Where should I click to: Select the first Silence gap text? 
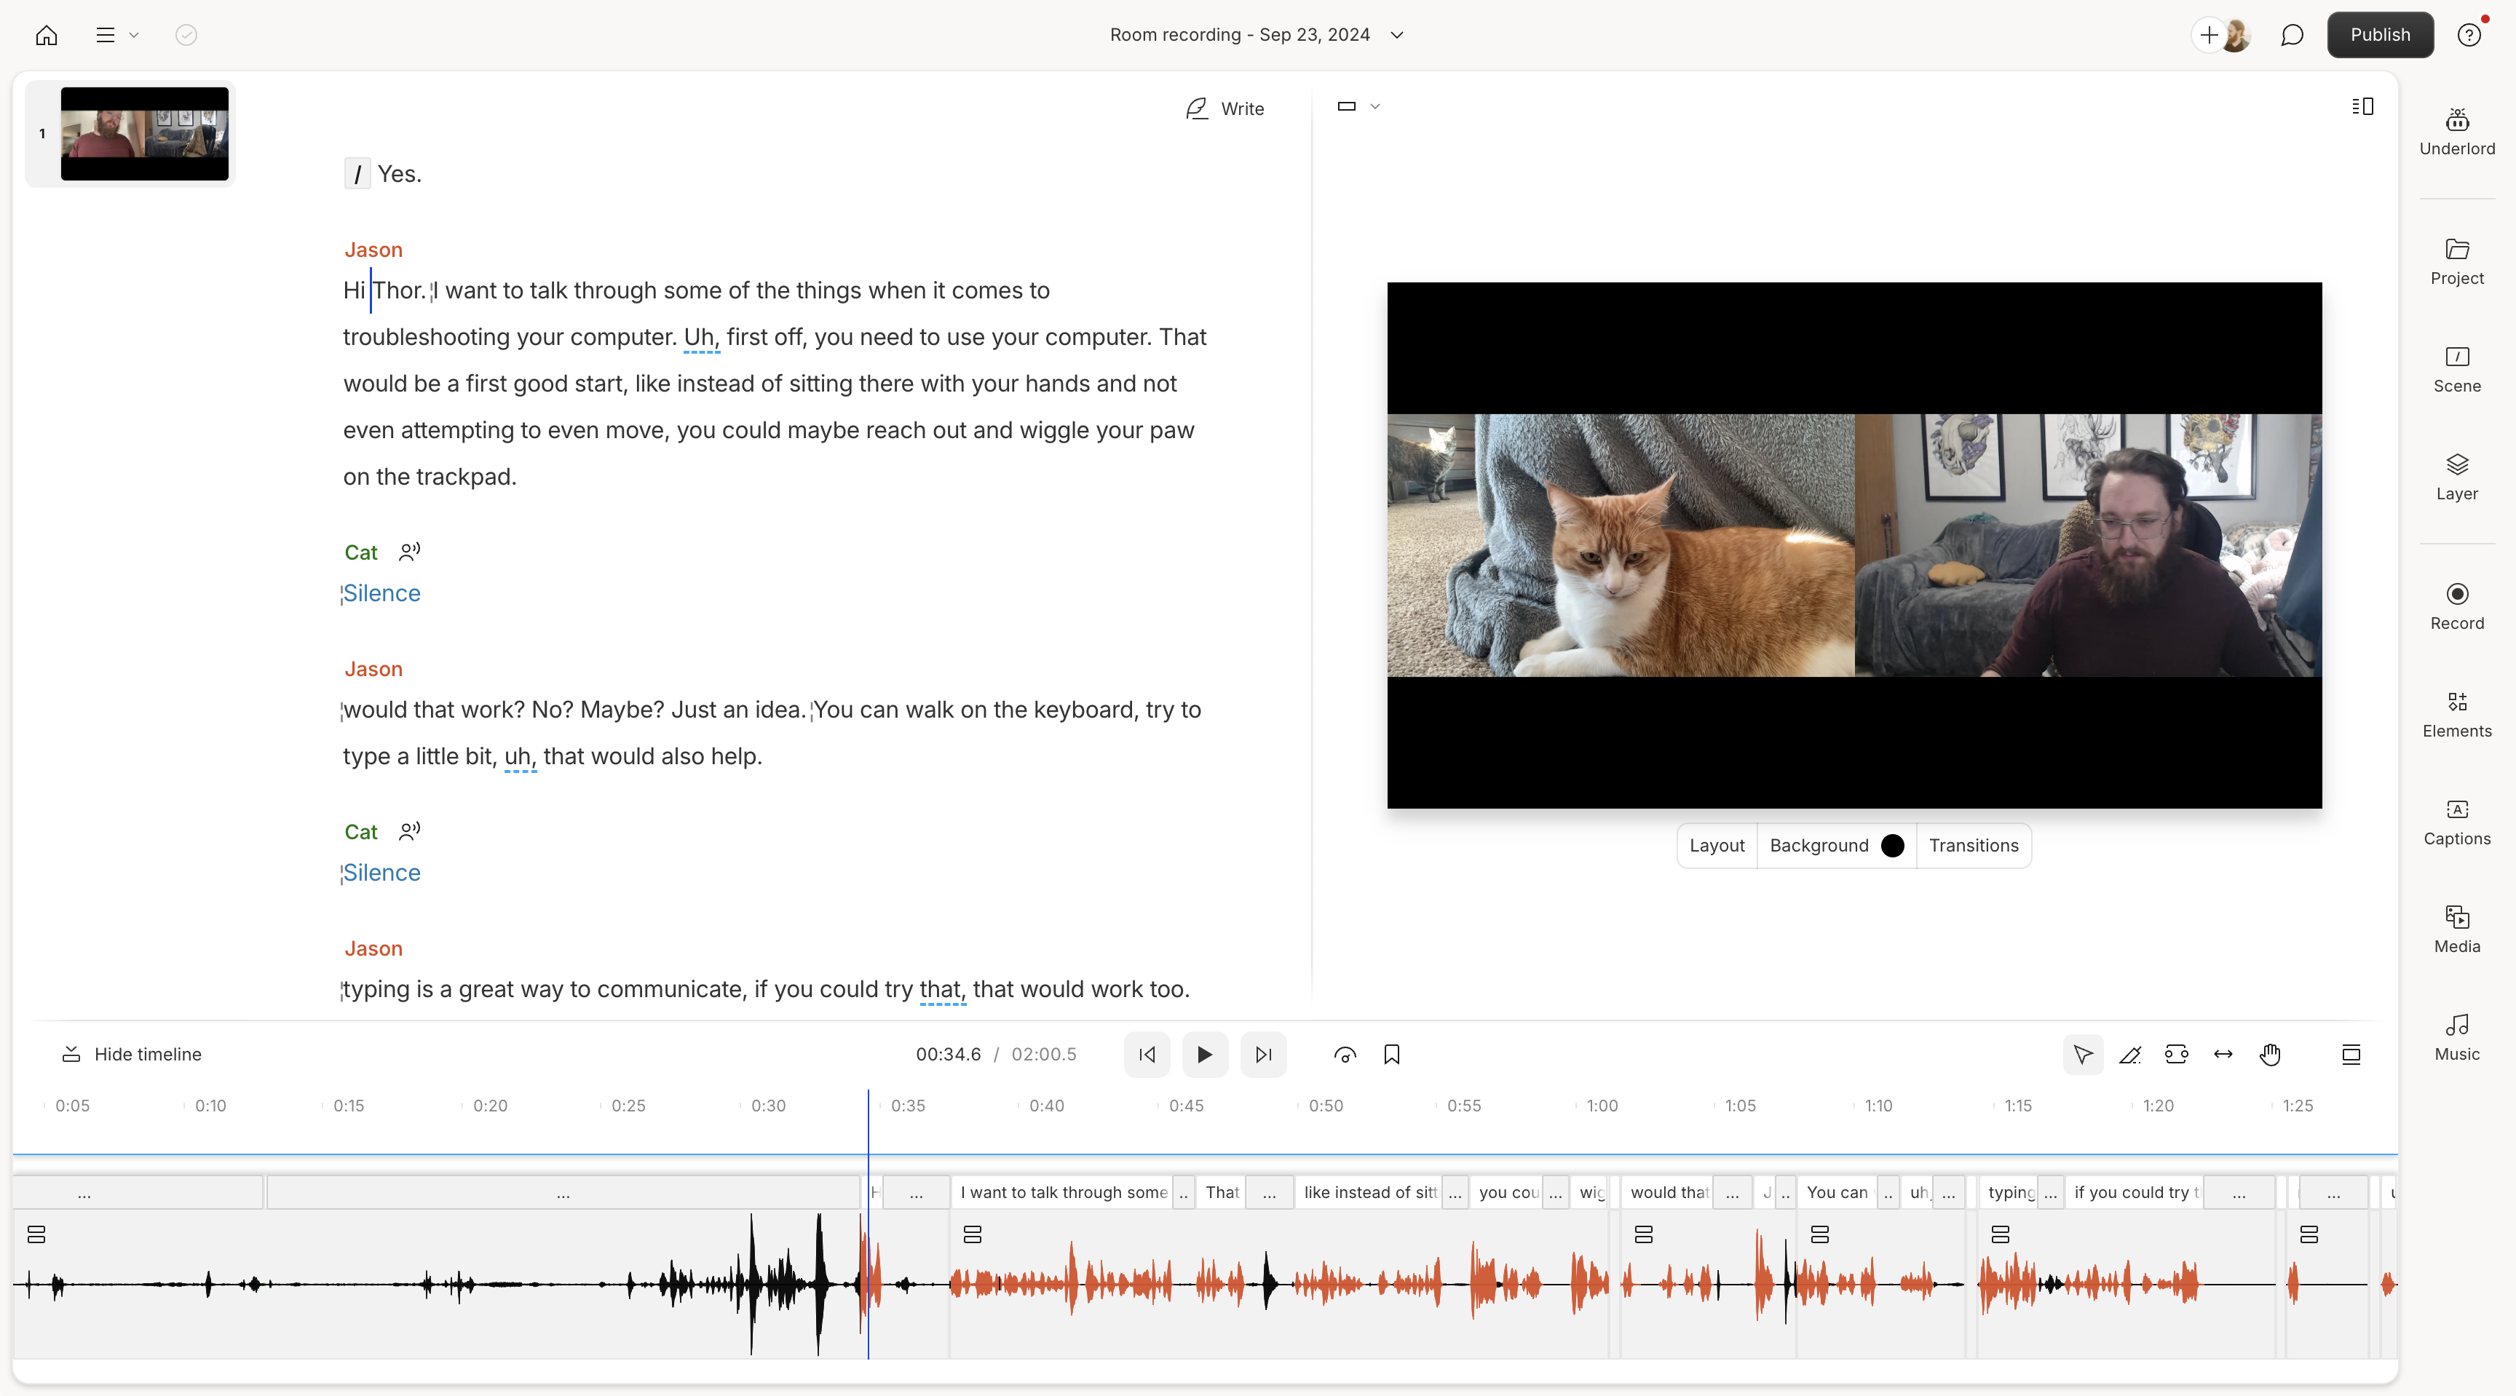pos(382,593)
